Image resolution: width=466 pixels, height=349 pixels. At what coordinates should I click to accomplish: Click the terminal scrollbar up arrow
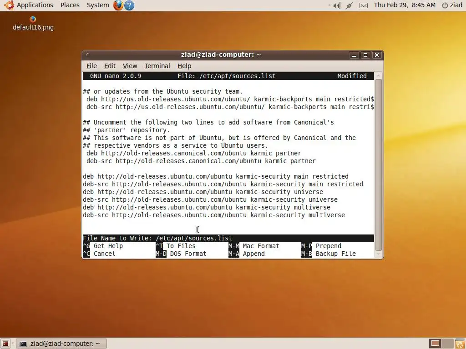(x=378, y=75)
